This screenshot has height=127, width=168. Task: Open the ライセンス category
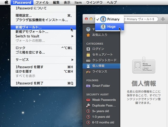[x=101, y=72]
